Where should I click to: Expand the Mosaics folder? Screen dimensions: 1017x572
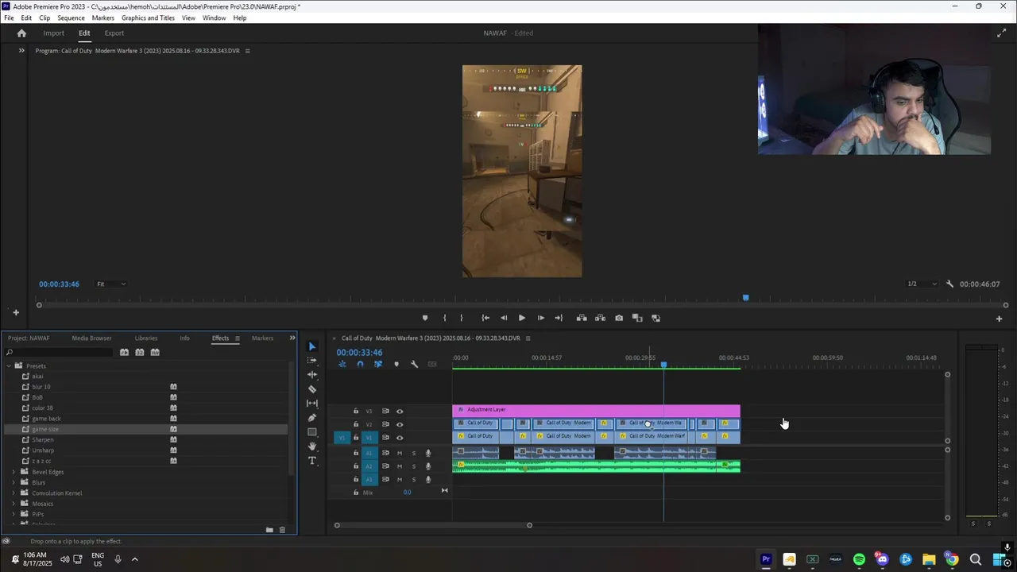tap(14, 504)
